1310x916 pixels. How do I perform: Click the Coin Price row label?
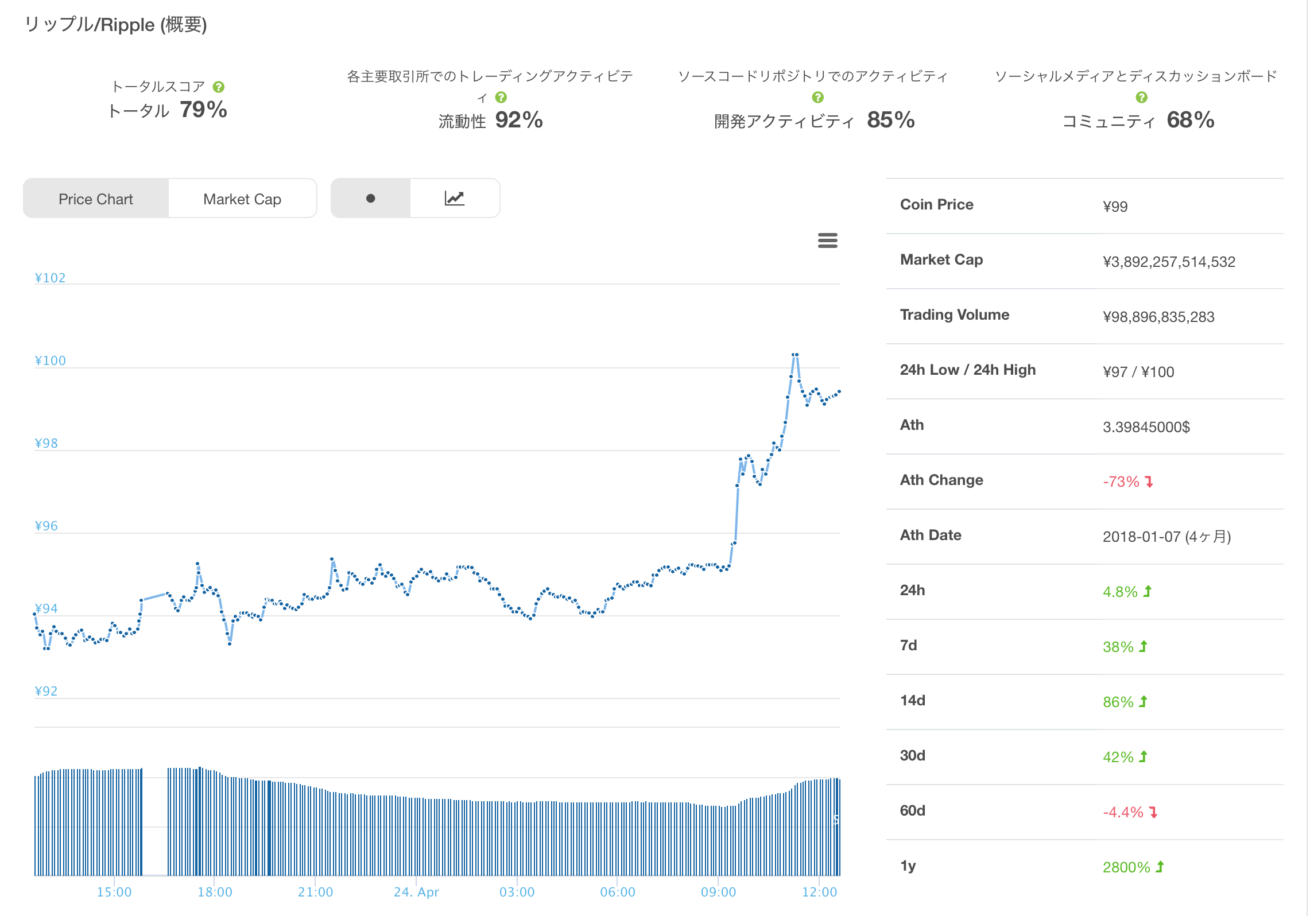[x=936, y=204]
